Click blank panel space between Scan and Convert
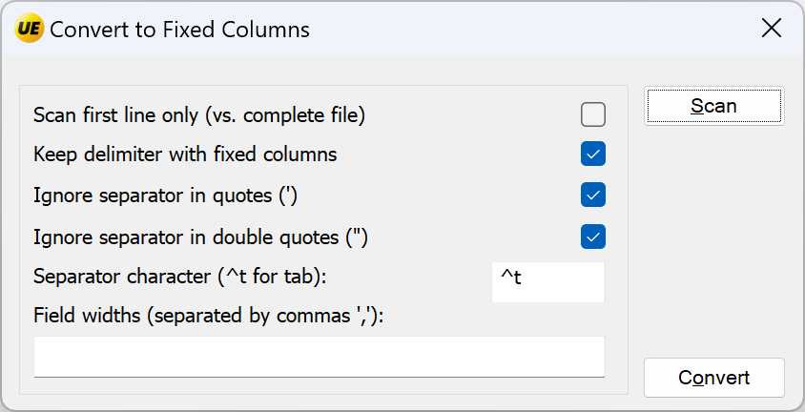Image resolution: width=805 pixels, height=412 pixels. [714, 241]
